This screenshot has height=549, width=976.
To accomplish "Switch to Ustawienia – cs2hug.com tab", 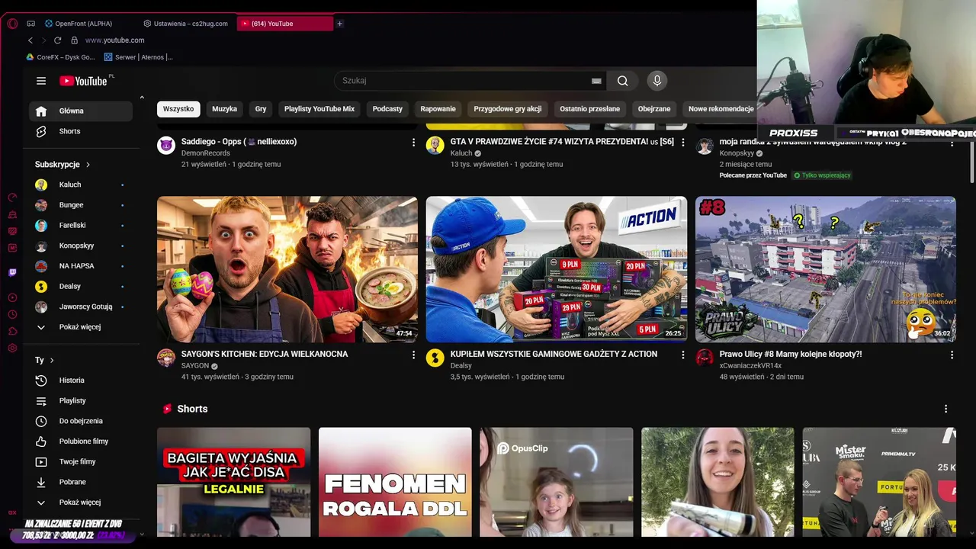I will click(x=188, y=24).
